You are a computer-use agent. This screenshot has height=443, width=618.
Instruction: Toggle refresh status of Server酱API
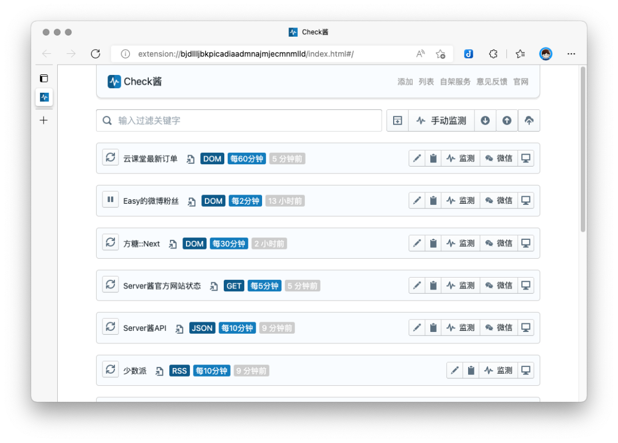pos(110,326)
